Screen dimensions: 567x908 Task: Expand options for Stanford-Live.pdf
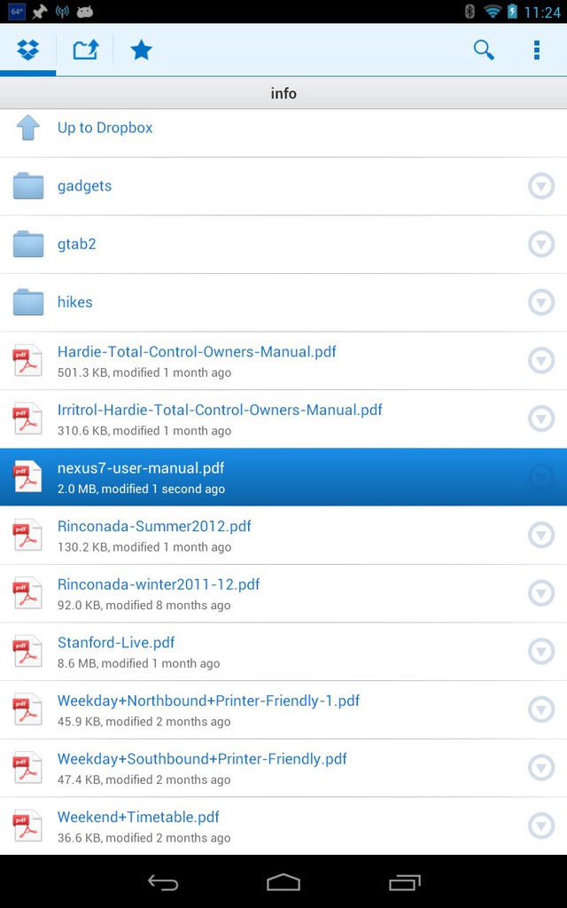541,652
